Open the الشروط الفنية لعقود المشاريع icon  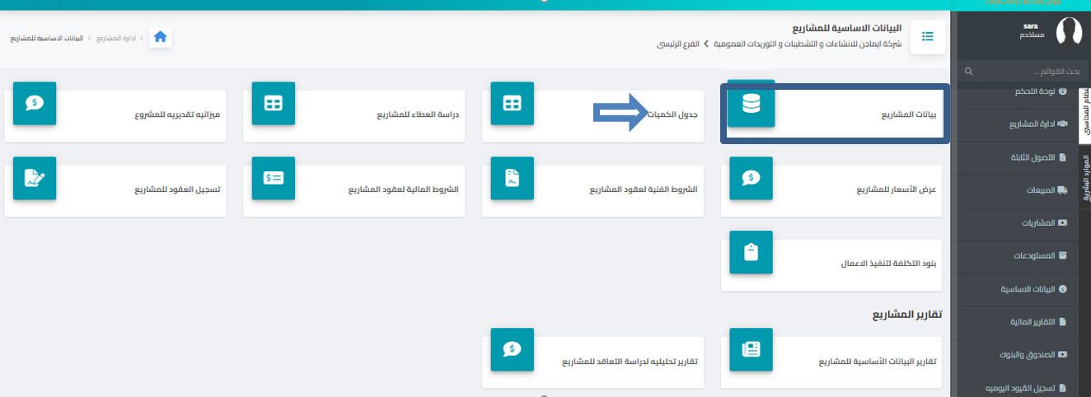click(x=512, y=178)
